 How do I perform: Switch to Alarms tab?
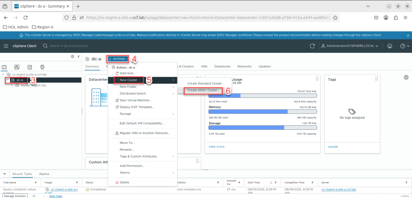(44, 174)
